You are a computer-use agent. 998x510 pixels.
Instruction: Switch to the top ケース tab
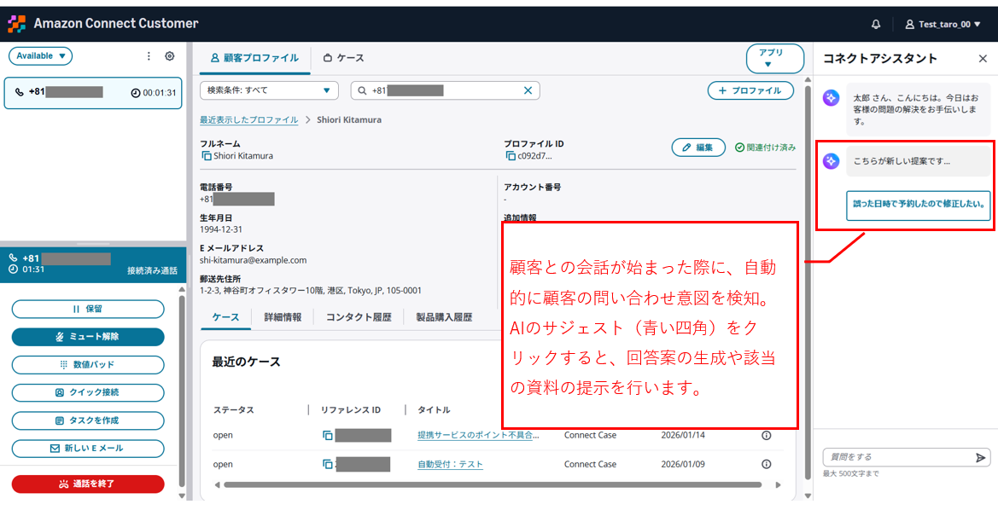pyautogui.click(x=344, y=58)
